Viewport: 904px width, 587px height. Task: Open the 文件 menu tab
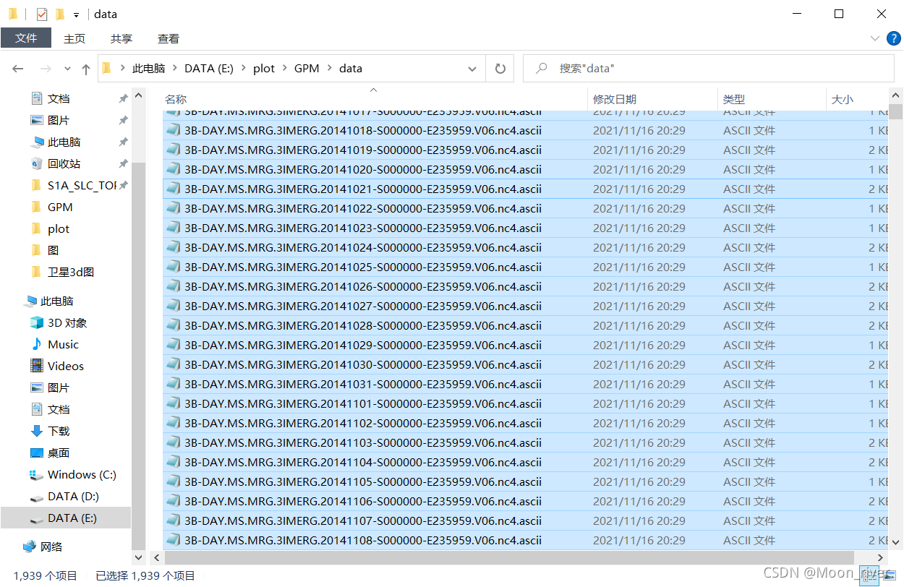(x=26, y=38)
